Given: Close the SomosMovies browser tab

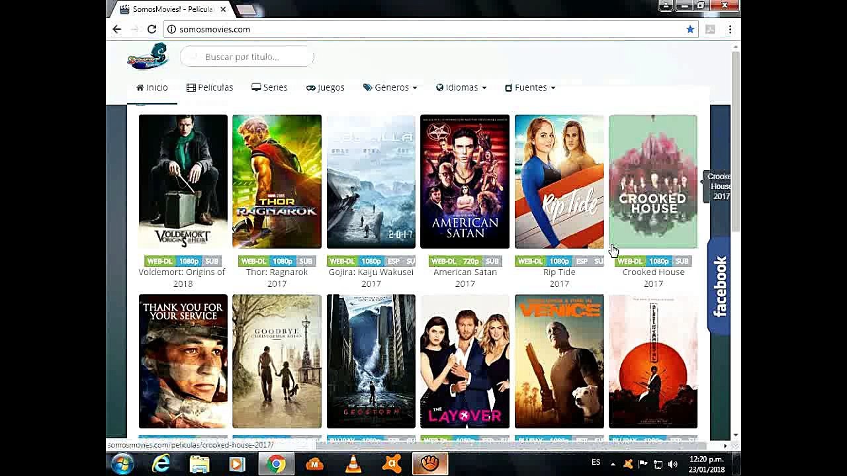Looking at the screenshot, I should coord(223,9).
